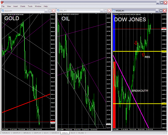The image size is (168, 135).
Task: Select red up arrow near RBS label
Action: click(x=143, y=54)
